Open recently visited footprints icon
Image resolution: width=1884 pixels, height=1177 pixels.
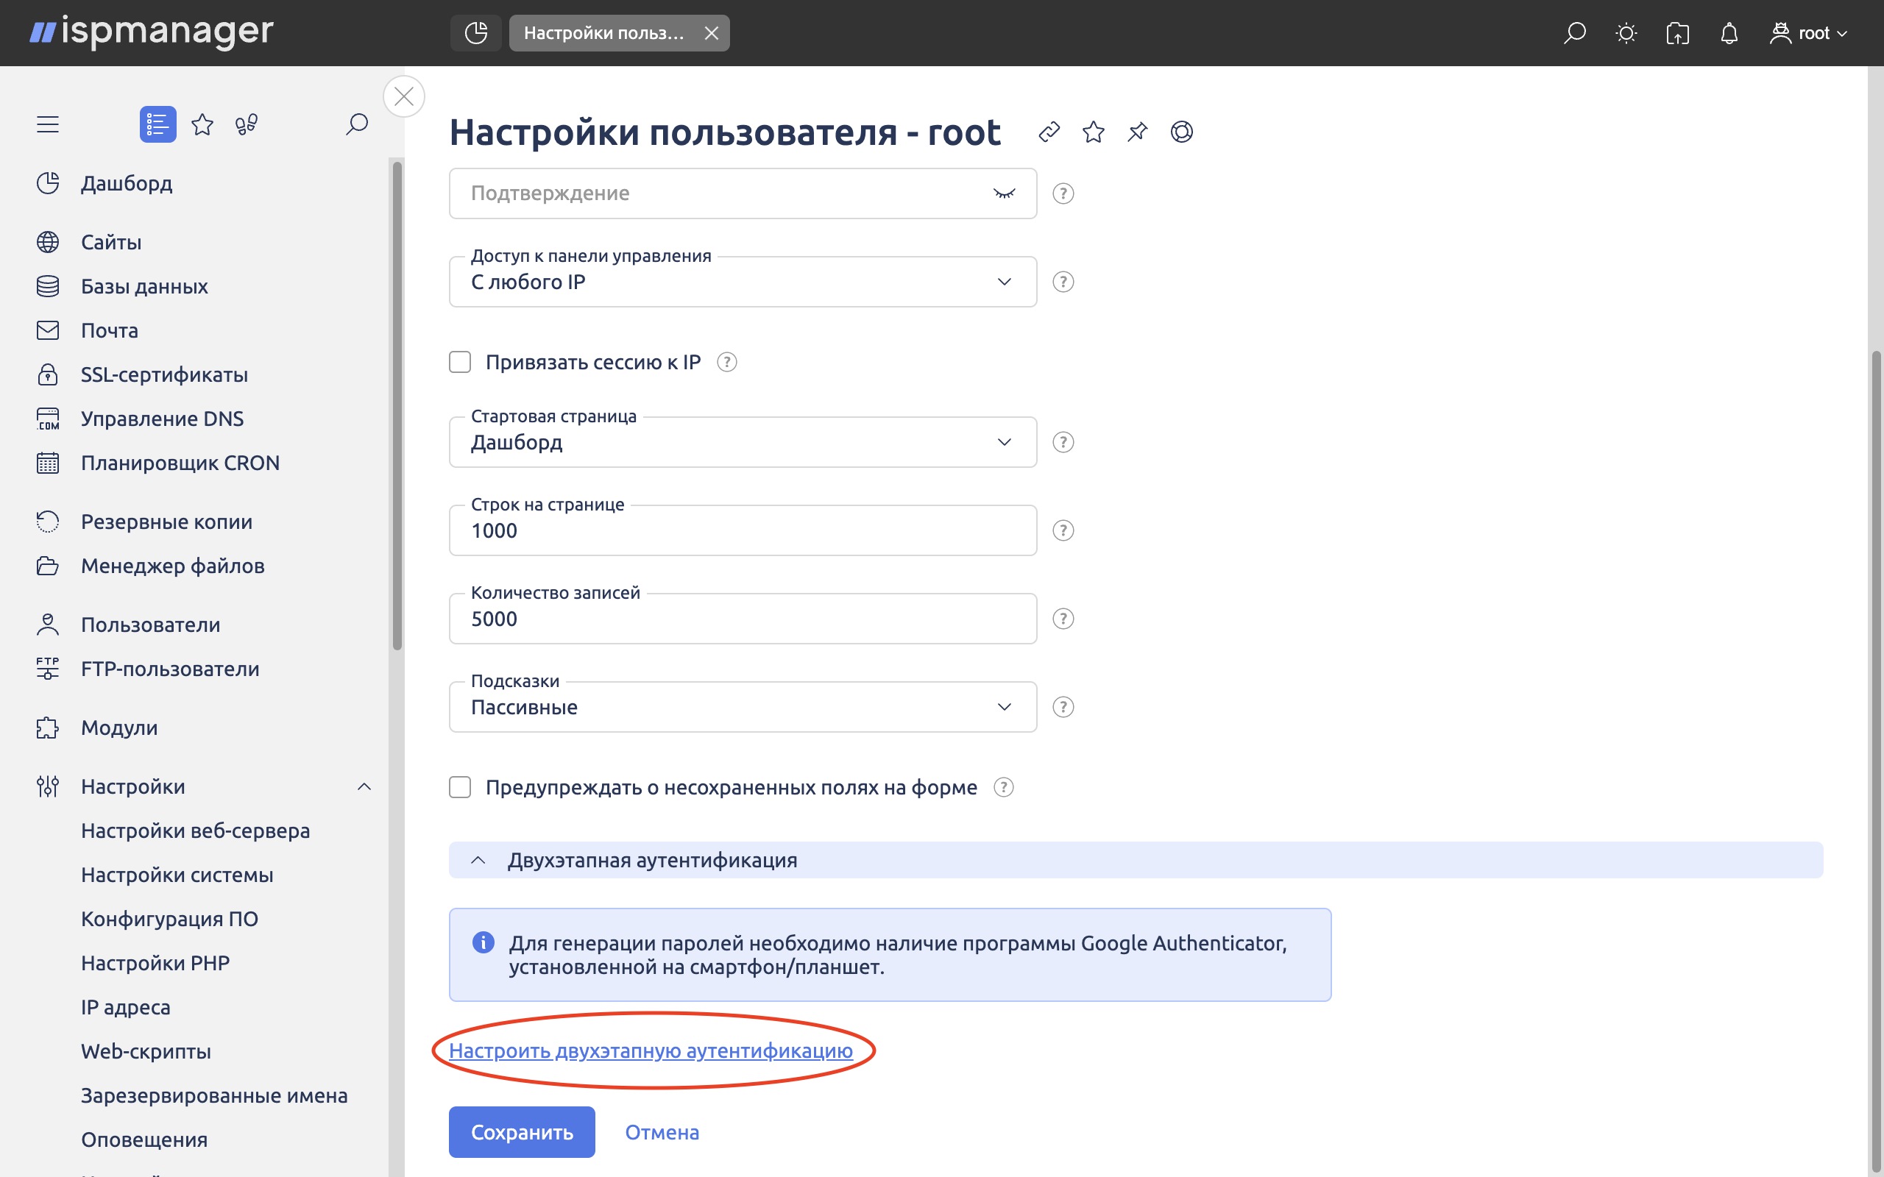[x=247, y=124]
